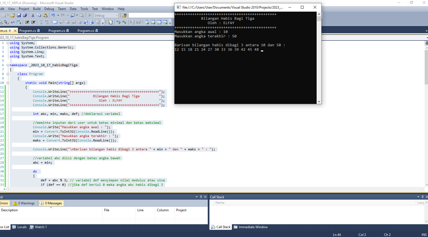The width and height of the screenshot is (428, 237).
Task: Click the Cut scissors icon
Action: click(x=33, y=16)
